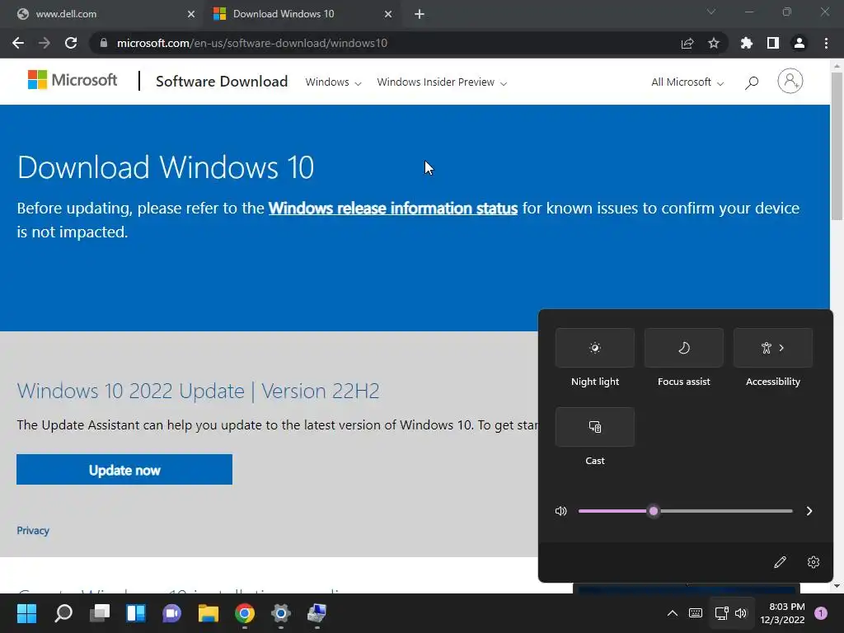Click the forward navigation arrow
This screenshot has width=844, height=633.
(45, 43)
